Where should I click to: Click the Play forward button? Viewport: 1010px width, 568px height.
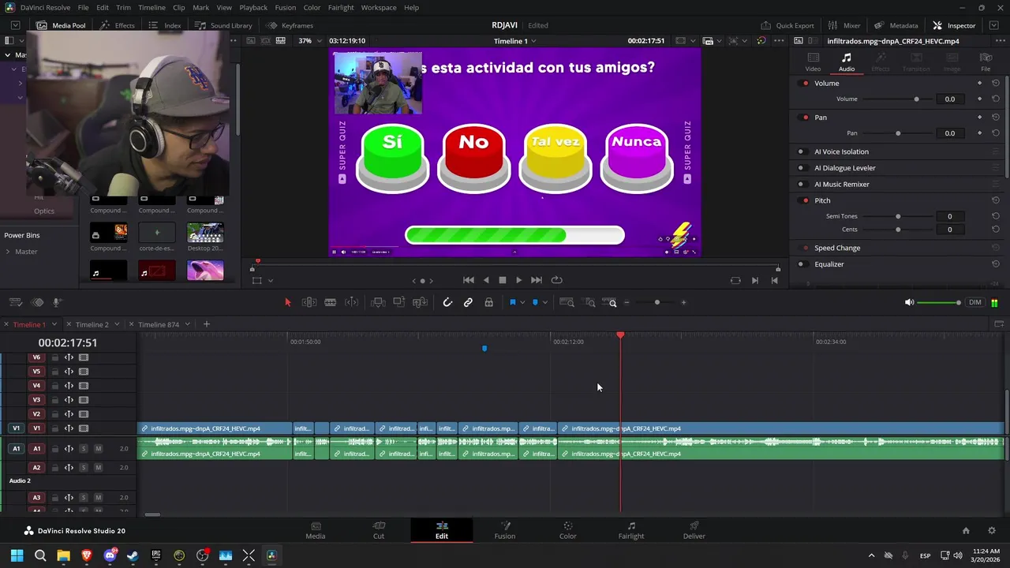(518, 280)
